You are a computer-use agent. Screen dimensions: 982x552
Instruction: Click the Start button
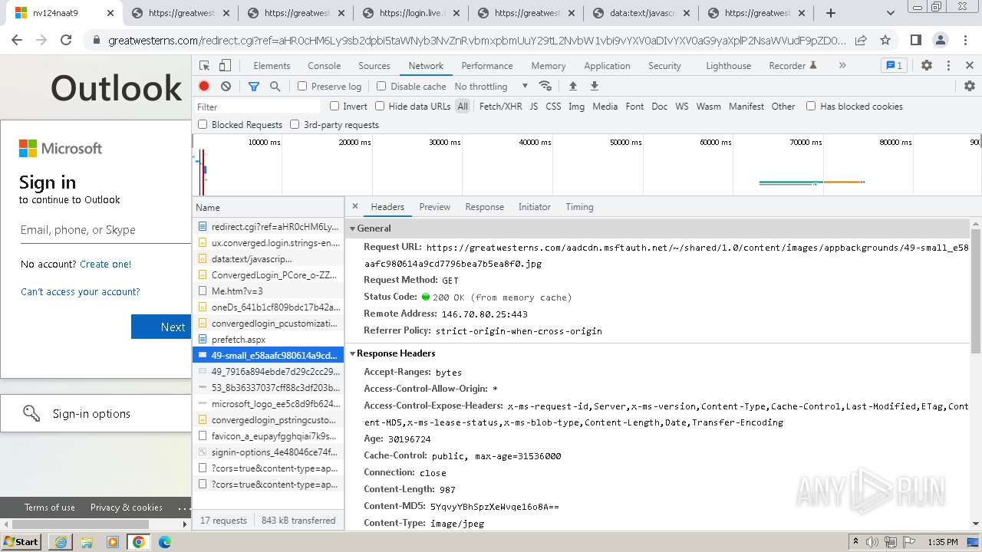(21, 542)
